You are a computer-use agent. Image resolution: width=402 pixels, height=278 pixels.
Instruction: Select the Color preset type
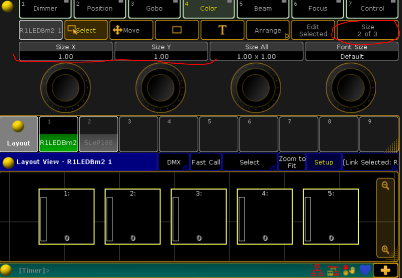pyautogui.click(x=208, y=9)
